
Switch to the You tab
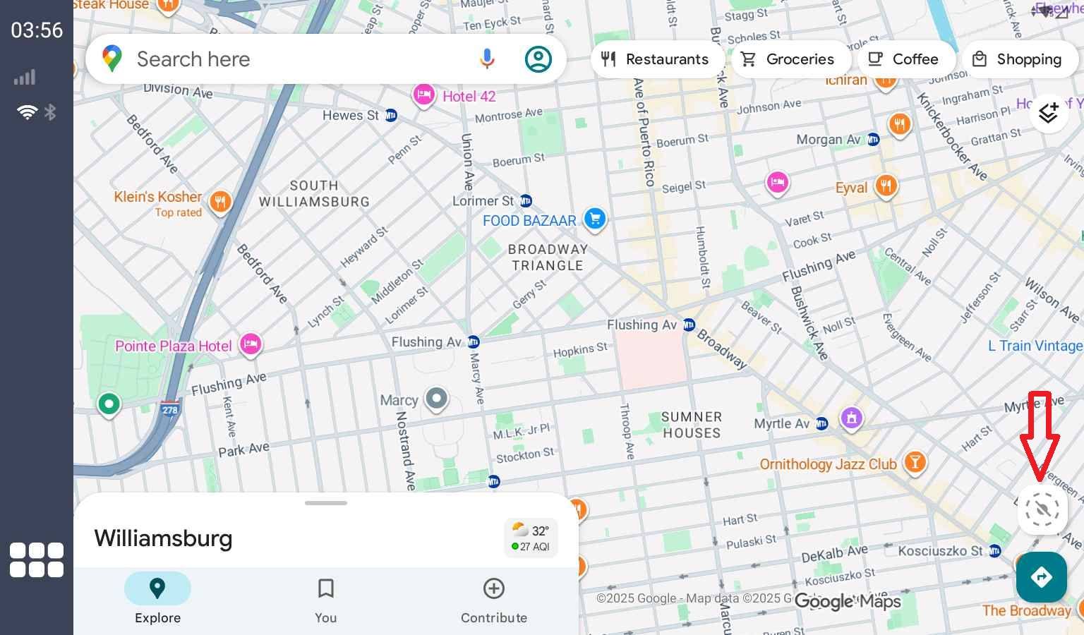(x=325, y=598)
